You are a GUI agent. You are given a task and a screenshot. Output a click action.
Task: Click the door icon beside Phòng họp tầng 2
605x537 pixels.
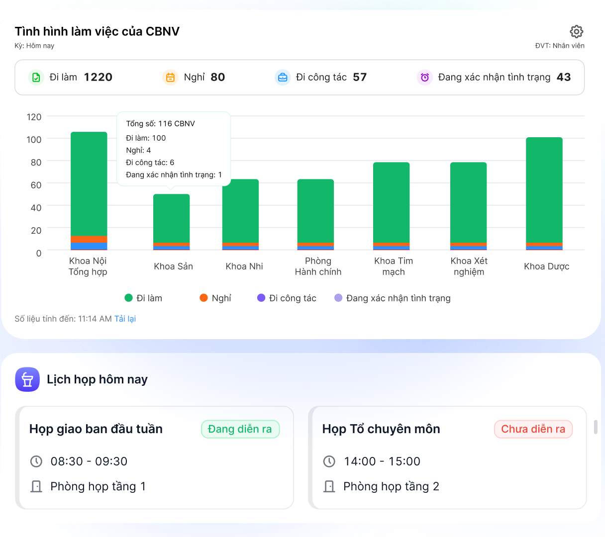click(x=329, y=486)
